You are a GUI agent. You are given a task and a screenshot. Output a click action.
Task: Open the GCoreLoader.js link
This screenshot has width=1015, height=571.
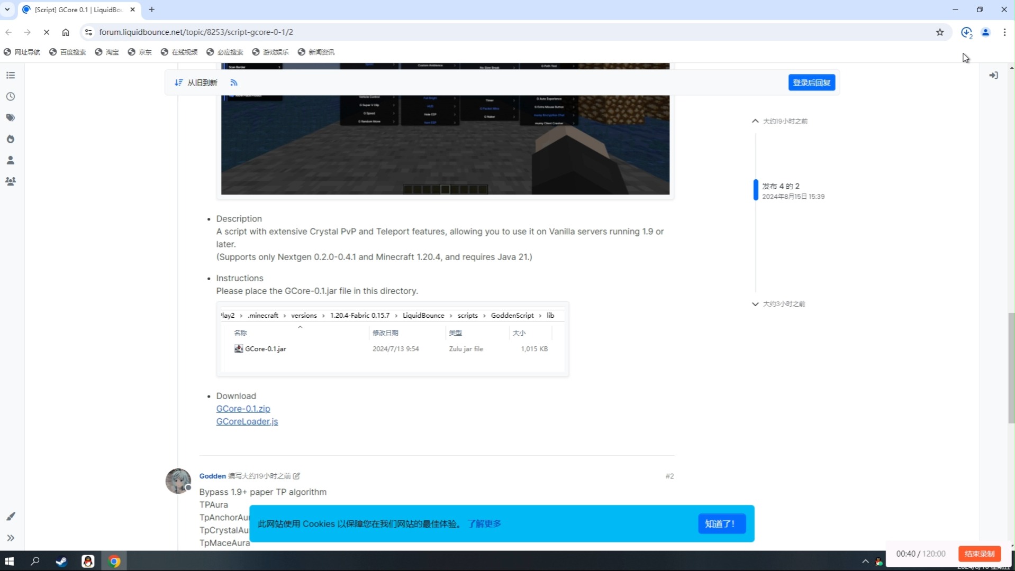(x=247, y=421)
